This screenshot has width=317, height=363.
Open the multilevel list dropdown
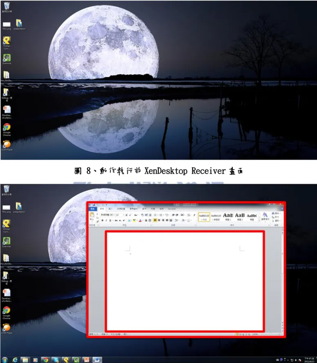click(x=166, y=215)
